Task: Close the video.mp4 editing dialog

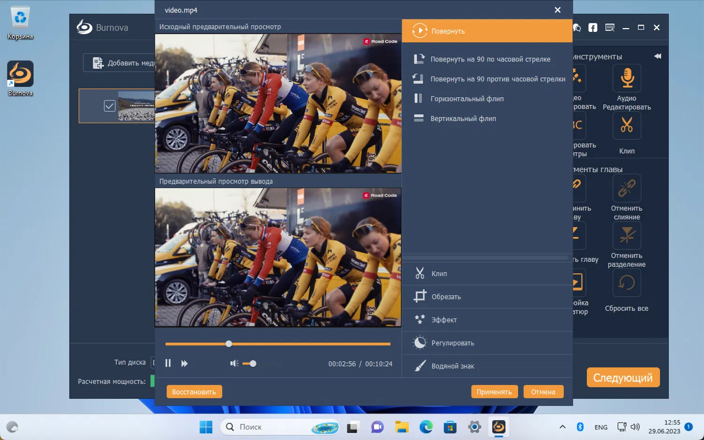Action: coord(558,10)
